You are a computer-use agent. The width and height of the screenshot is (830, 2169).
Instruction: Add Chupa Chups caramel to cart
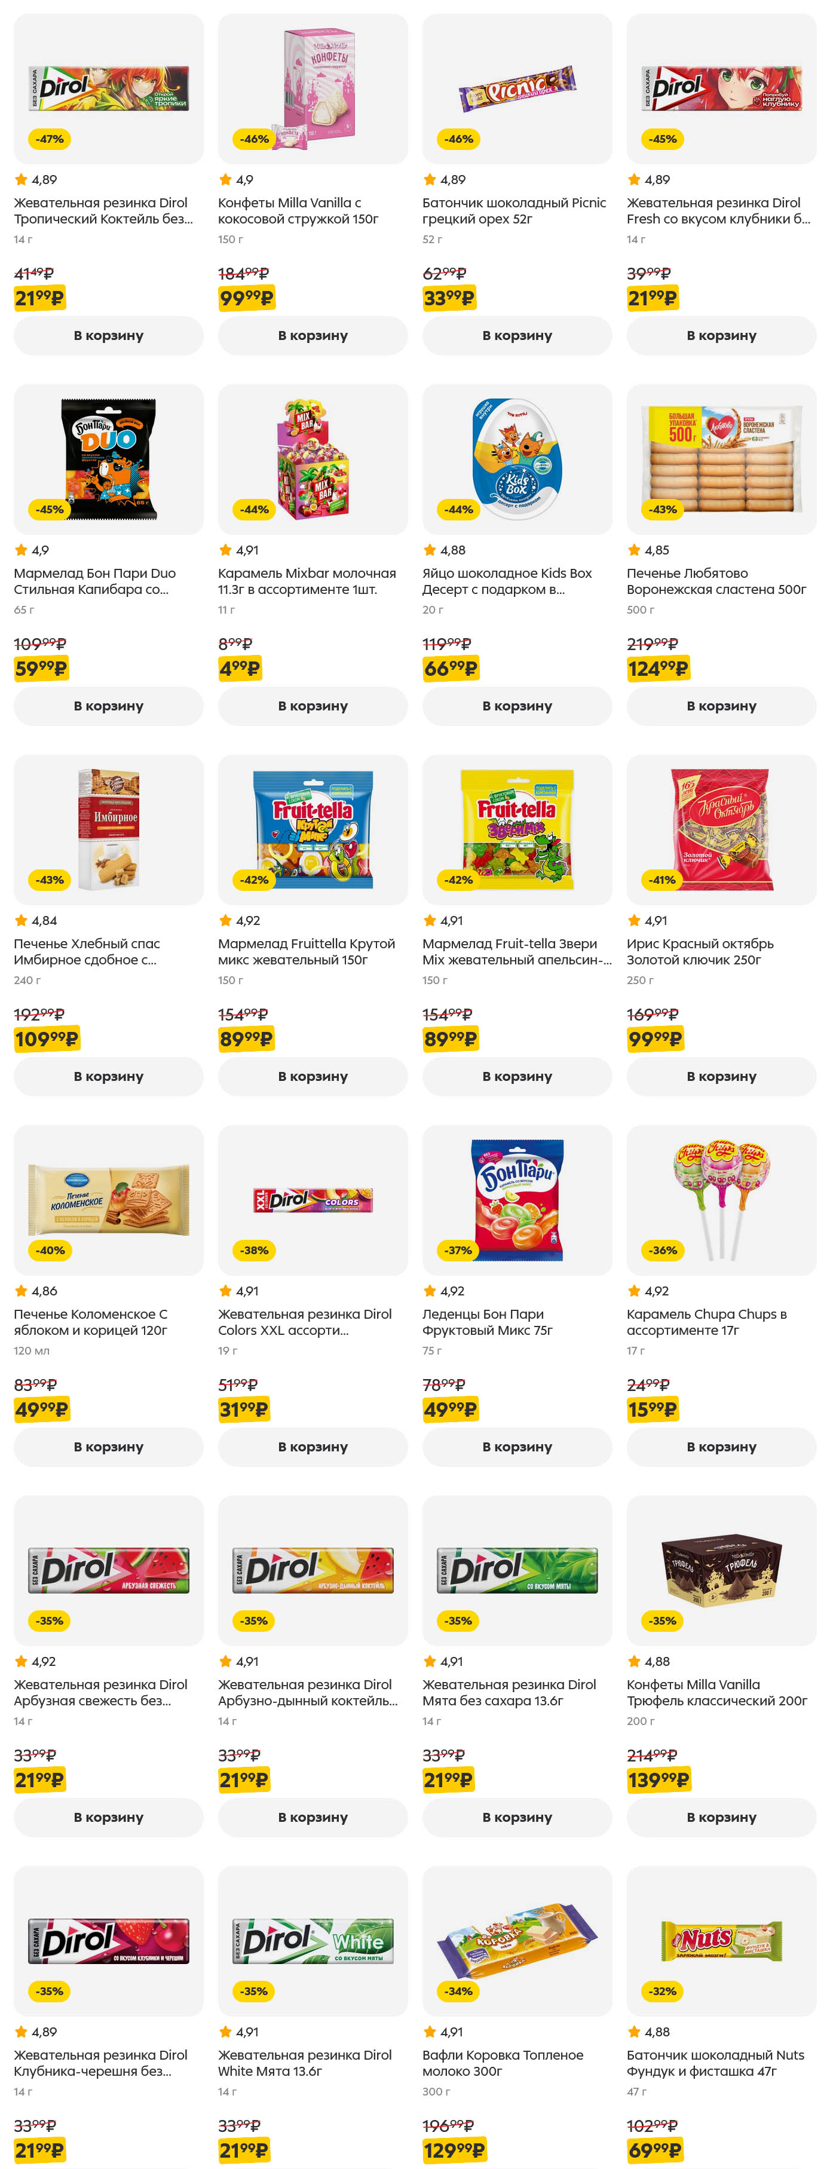click(721, 1447)
